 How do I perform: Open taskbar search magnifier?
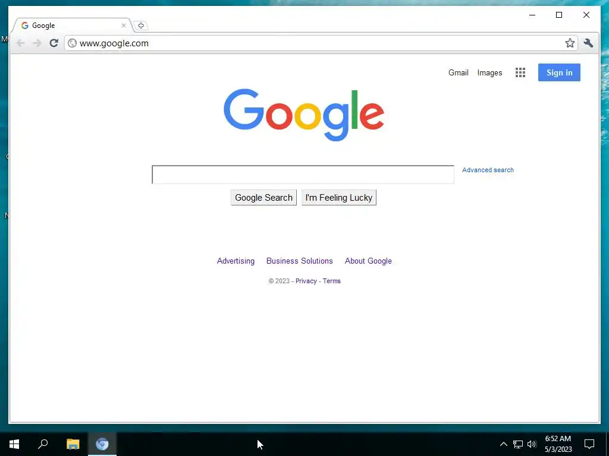click(43, 444)
